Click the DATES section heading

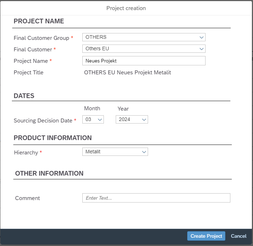(24, 96)
